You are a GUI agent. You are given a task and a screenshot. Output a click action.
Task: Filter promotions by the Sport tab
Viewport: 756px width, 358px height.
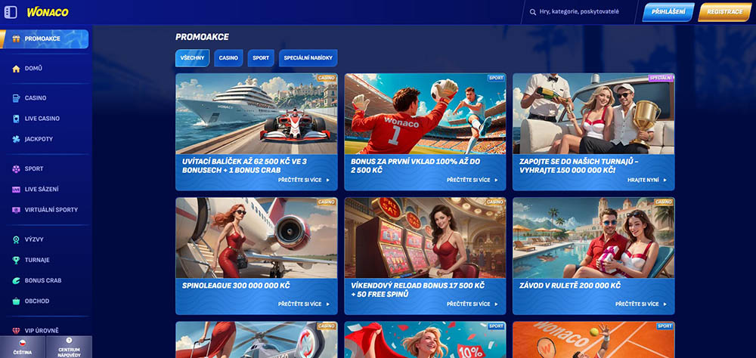[261, 58]
